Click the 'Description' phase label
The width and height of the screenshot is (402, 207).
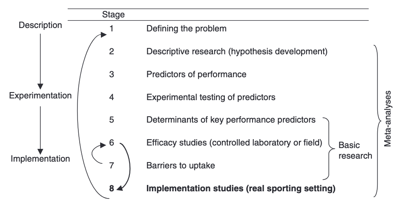click(x=40, y=25)
